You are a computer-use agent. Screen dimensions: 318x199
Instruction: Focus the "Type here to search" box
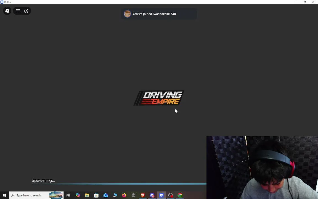point(36,195)
